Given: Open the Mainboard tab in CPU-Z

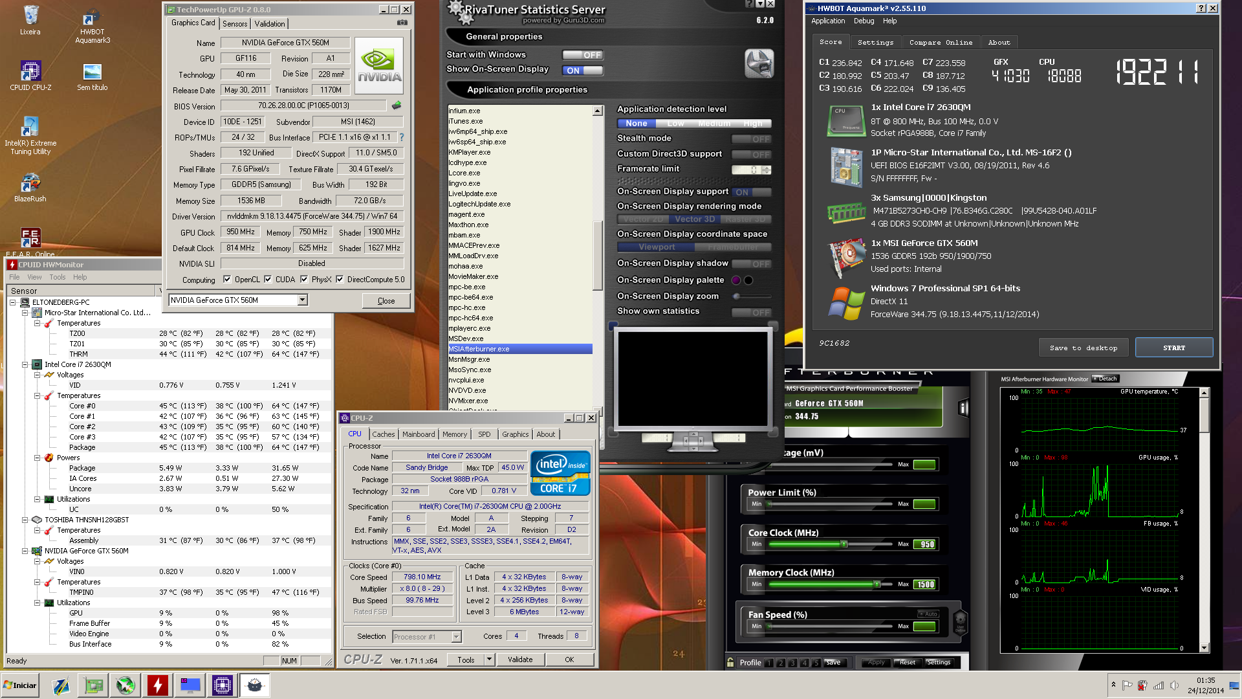Looking at the screenshot, I should pos(419,434).
